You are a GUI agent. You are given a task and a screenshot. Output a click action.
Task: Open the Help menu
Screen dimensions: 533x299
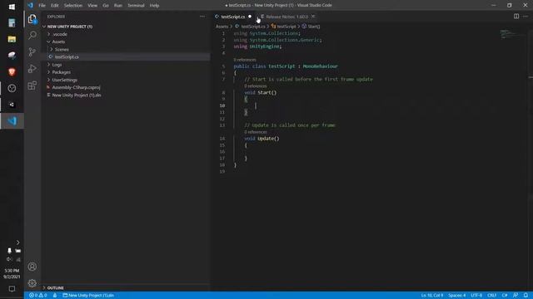154,6
